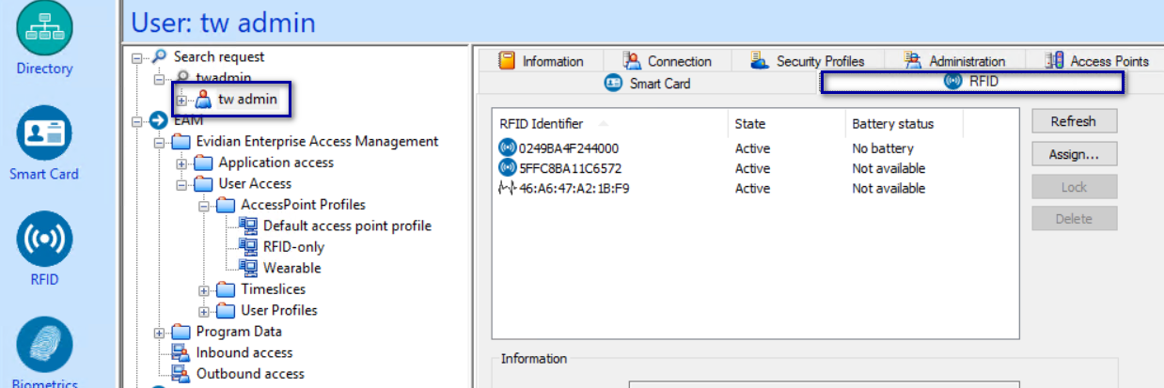Switch to the Smart Card tab
The height and width of the screenshot is (388, 1164).
[648, 84]
